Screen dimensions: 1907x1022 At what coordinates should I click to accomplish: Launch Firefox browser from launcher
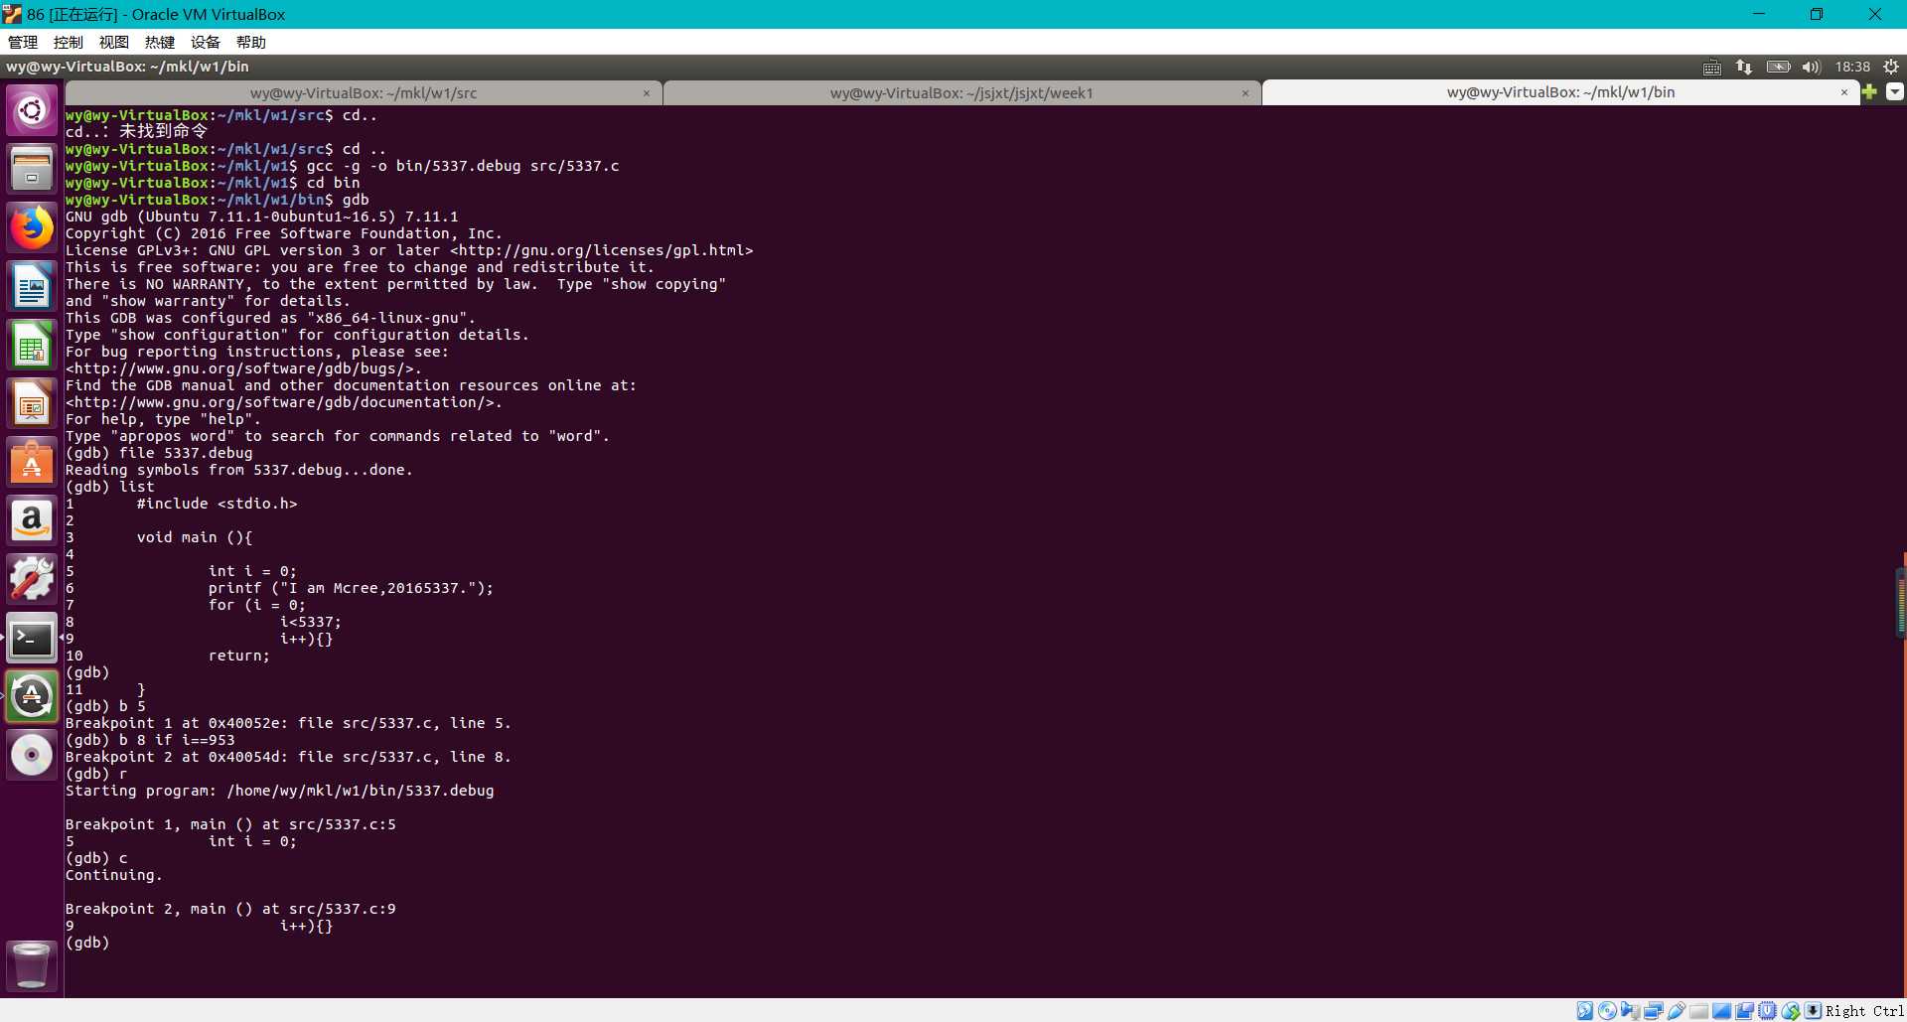[x=32, y=227]
